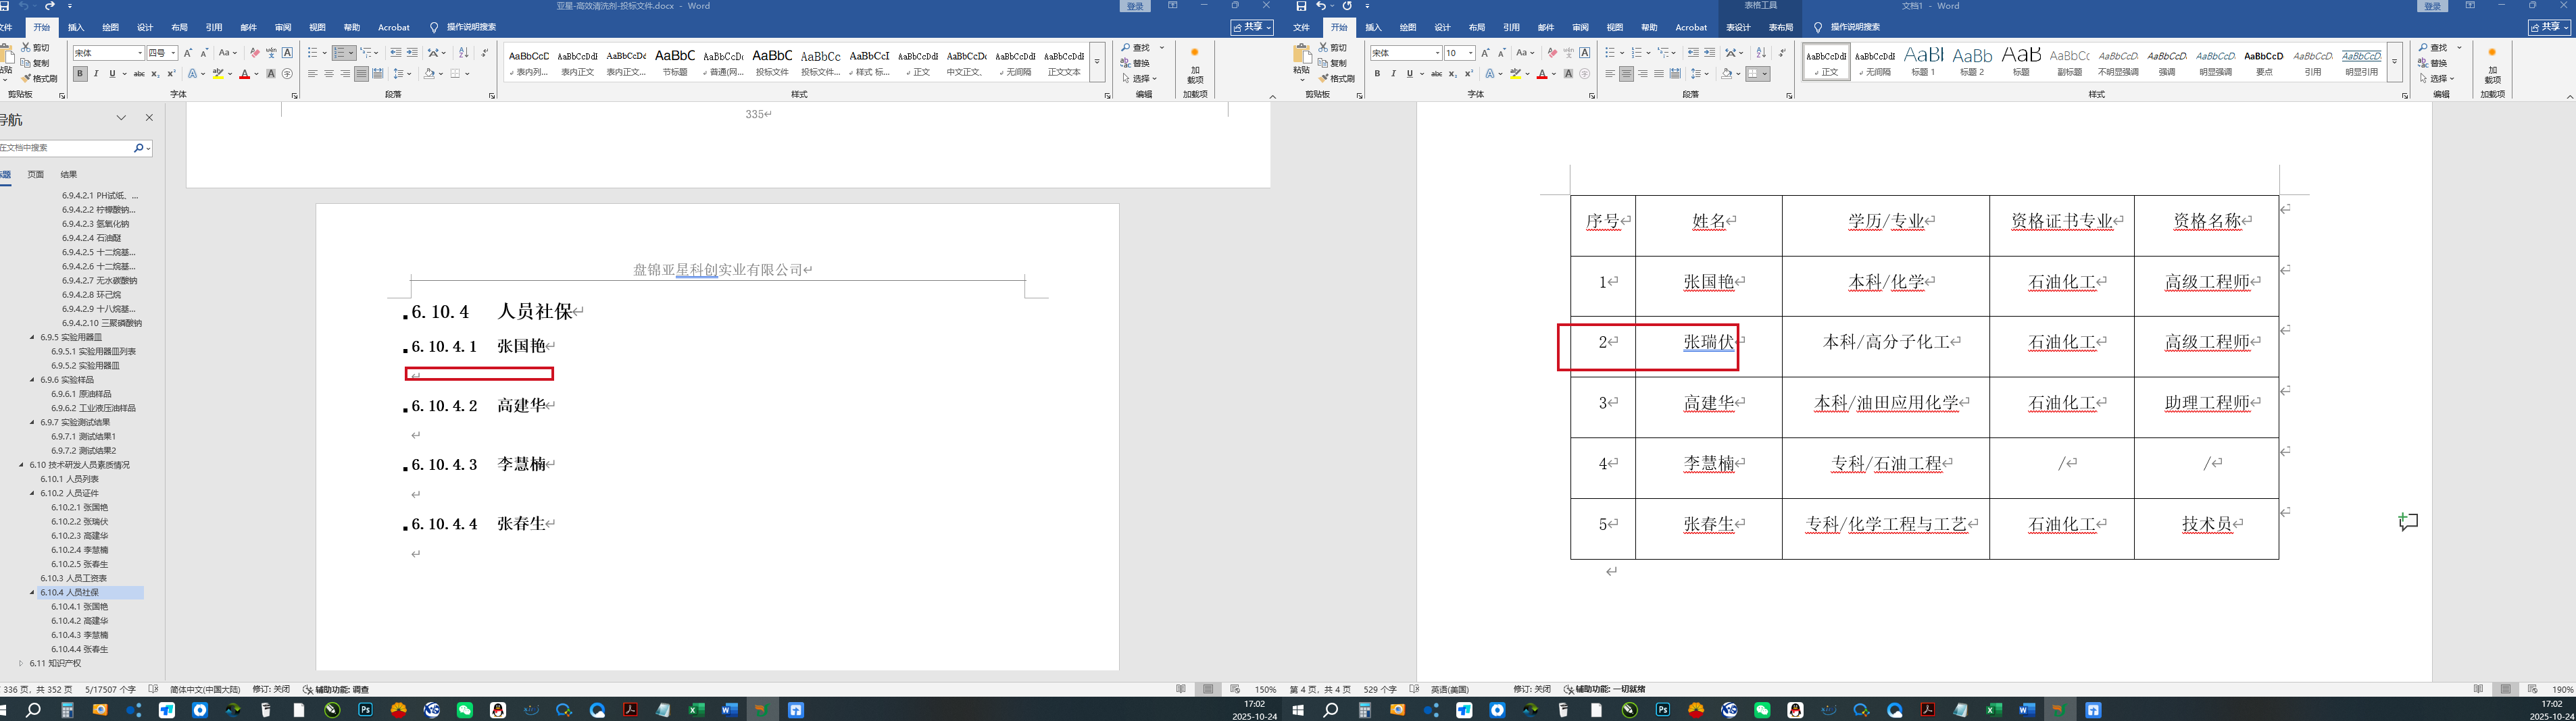Viewport: 2576px width, 721px height.
Task: Align text right in the right 文档1 window
Action: tap(1642, 74)
